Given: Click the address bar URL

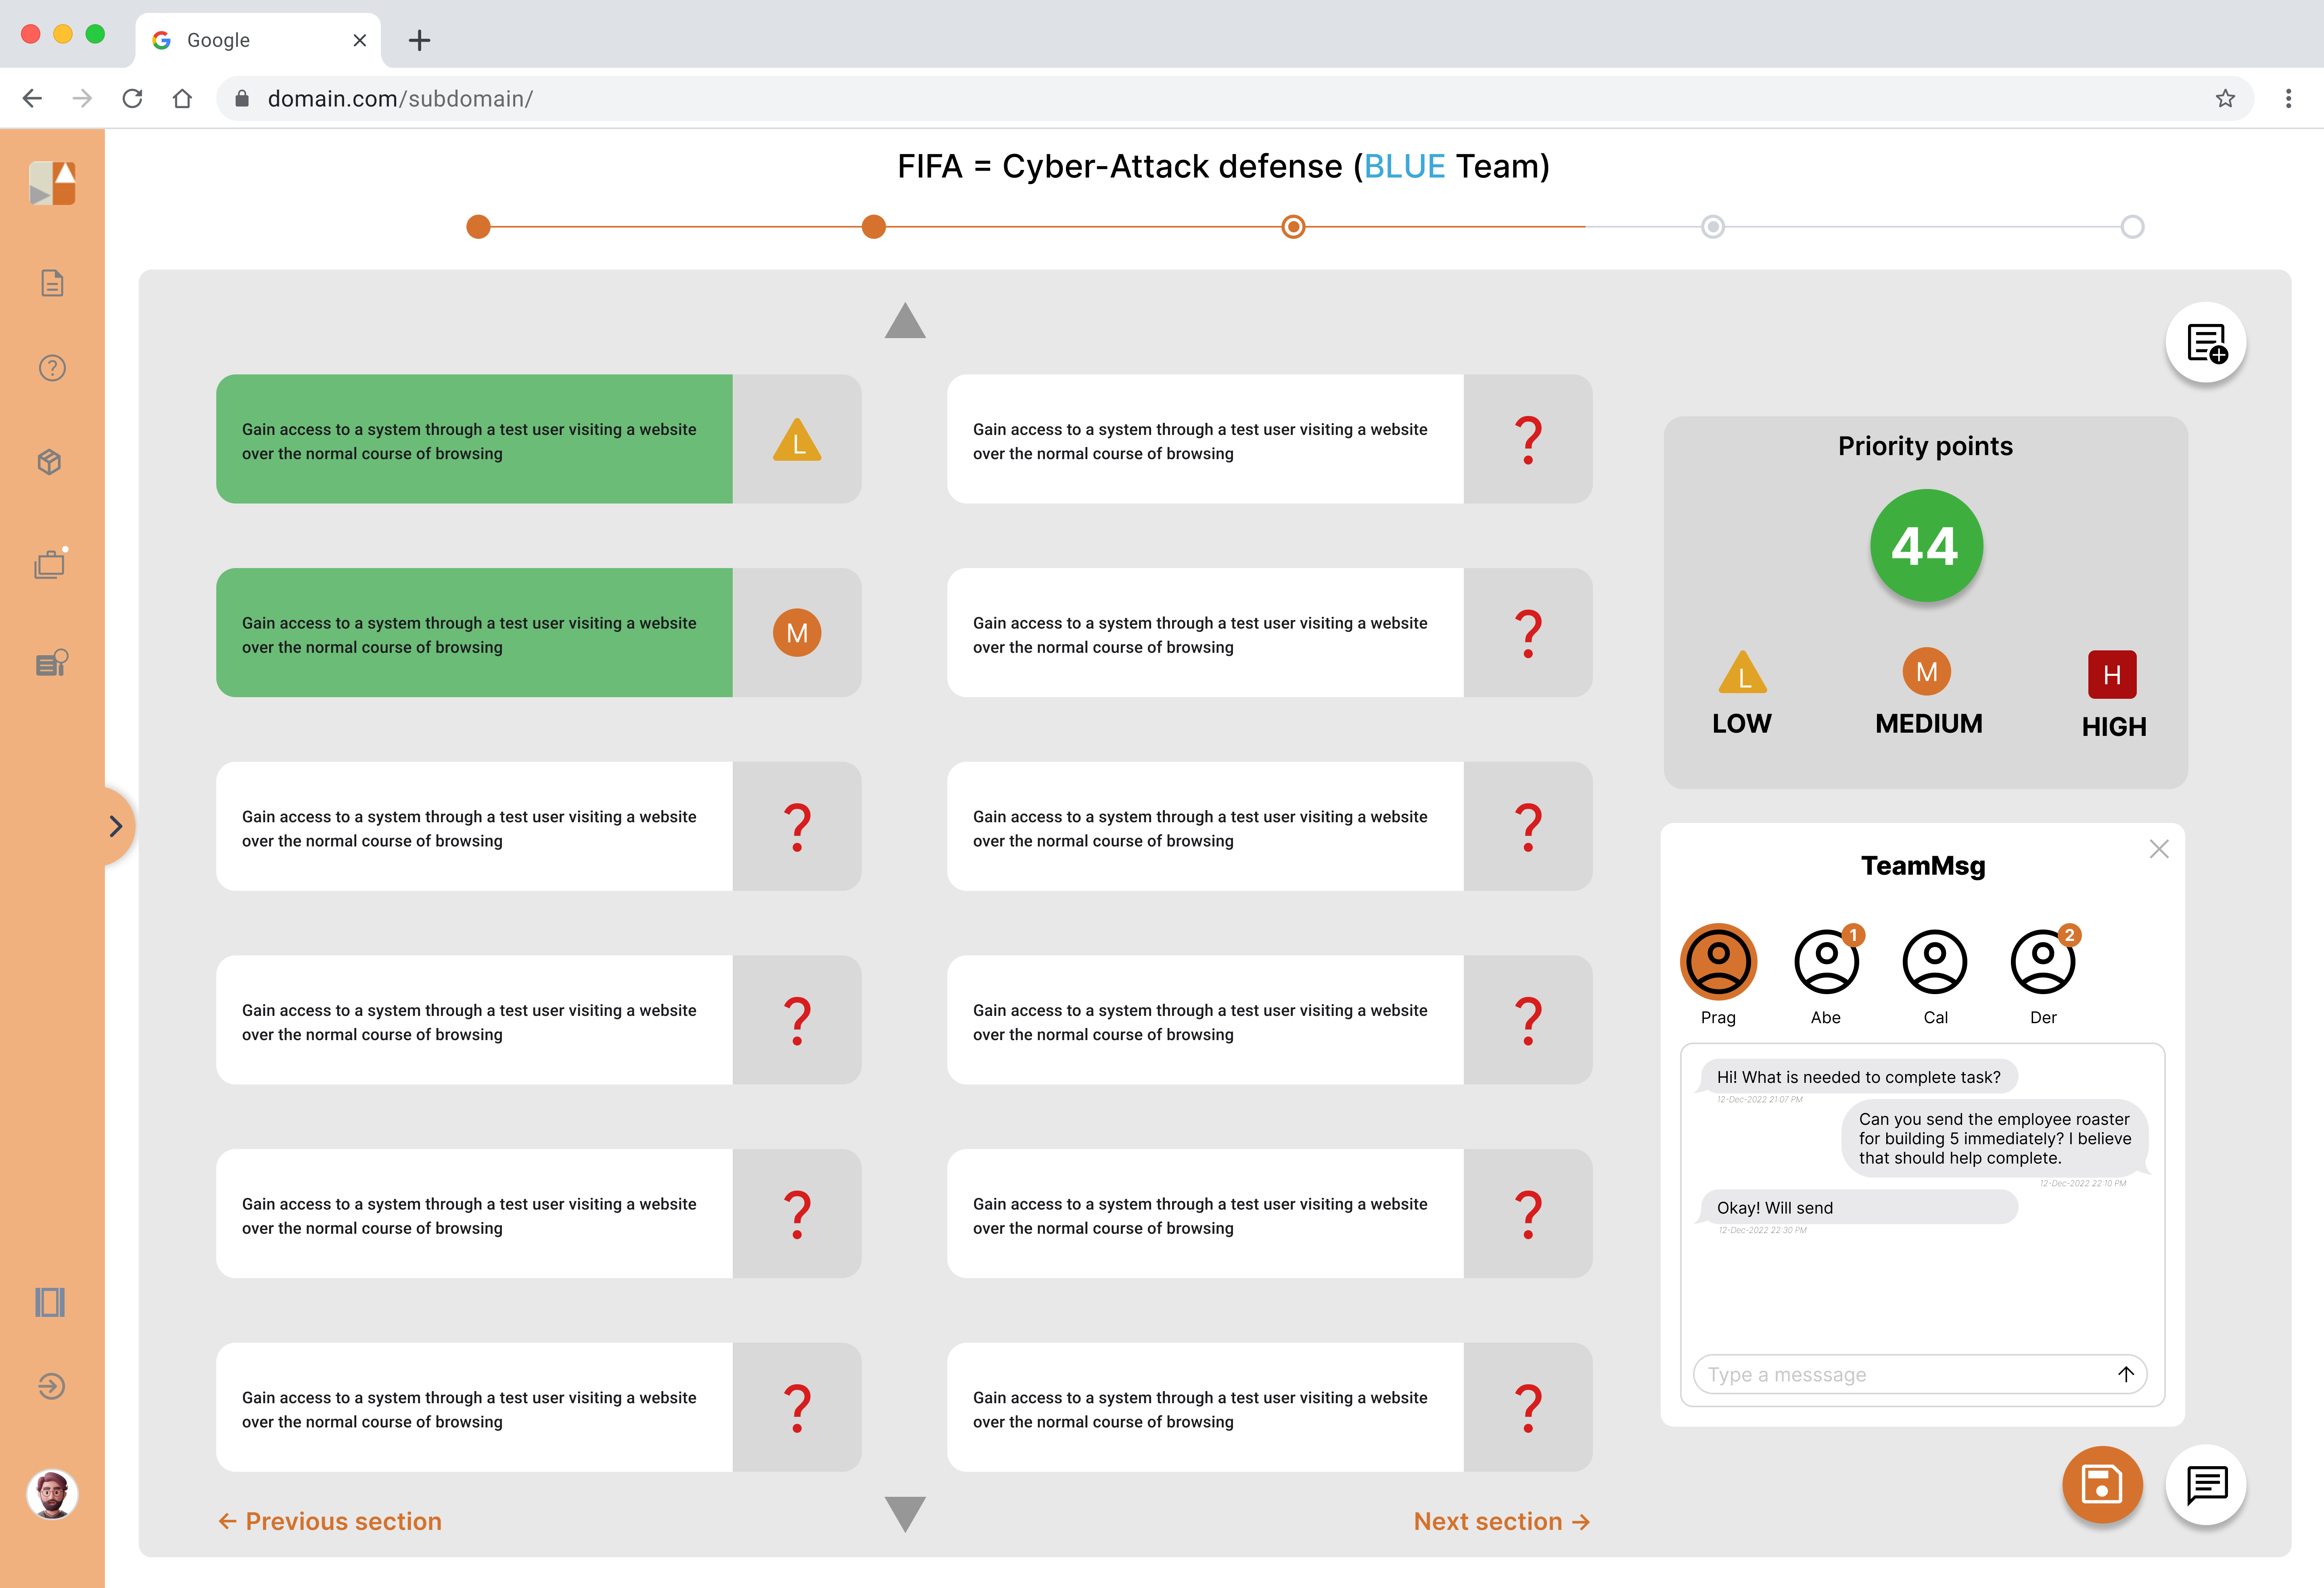Looking at the screenshot, I should tap(400, 98).
